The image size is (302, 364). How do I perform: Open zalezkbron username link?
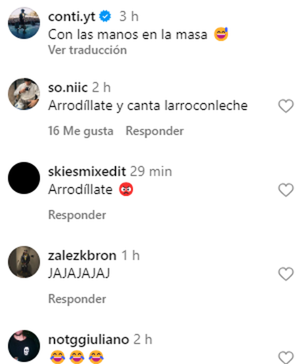click(x=82, y=256)
